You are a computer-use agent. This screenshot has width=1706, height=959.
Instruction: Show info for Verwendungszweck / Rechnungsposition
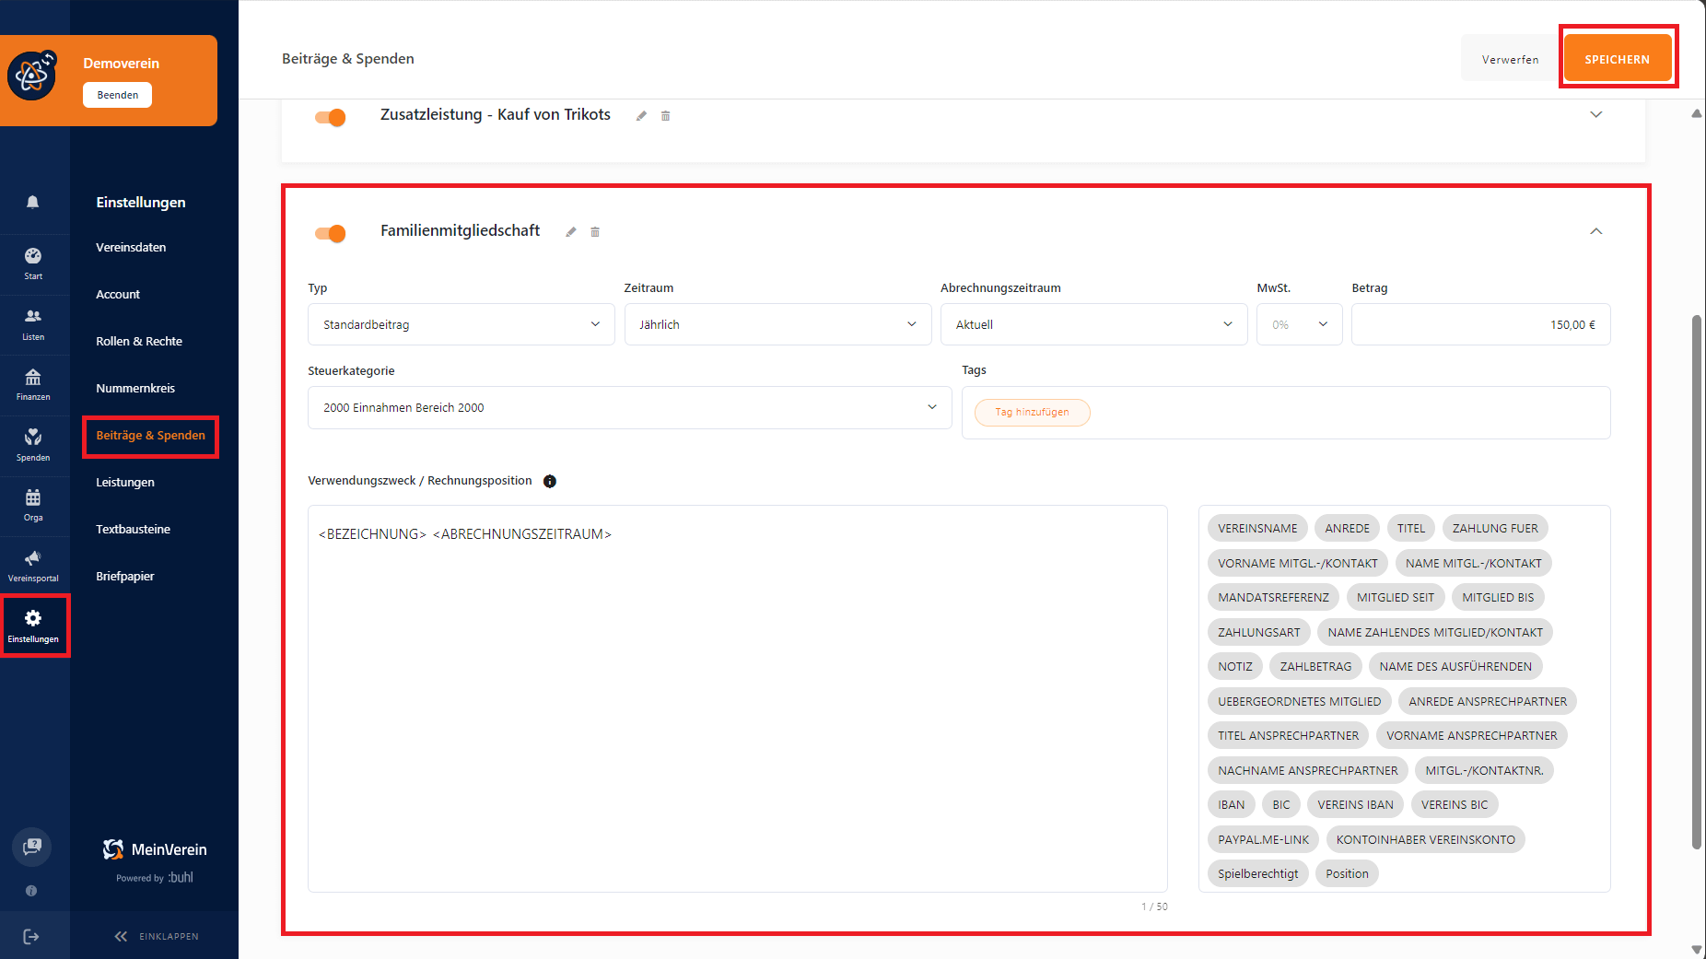point(550,481)
